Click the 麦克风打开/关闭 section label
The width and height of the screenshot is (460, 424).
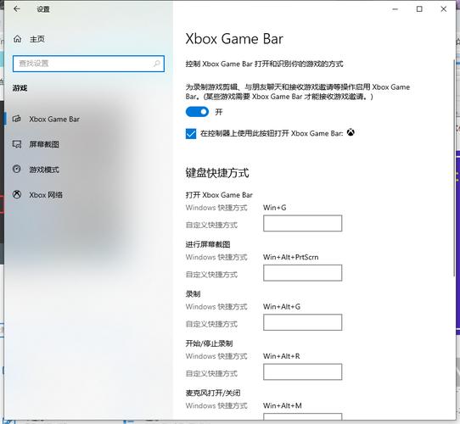(213, 393)
